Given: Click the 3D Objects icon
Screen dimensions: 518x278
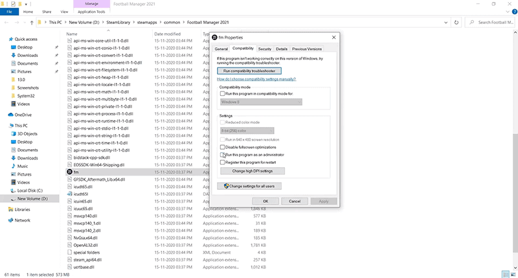Looking at the screenshot, I should [x=14, y=134].
